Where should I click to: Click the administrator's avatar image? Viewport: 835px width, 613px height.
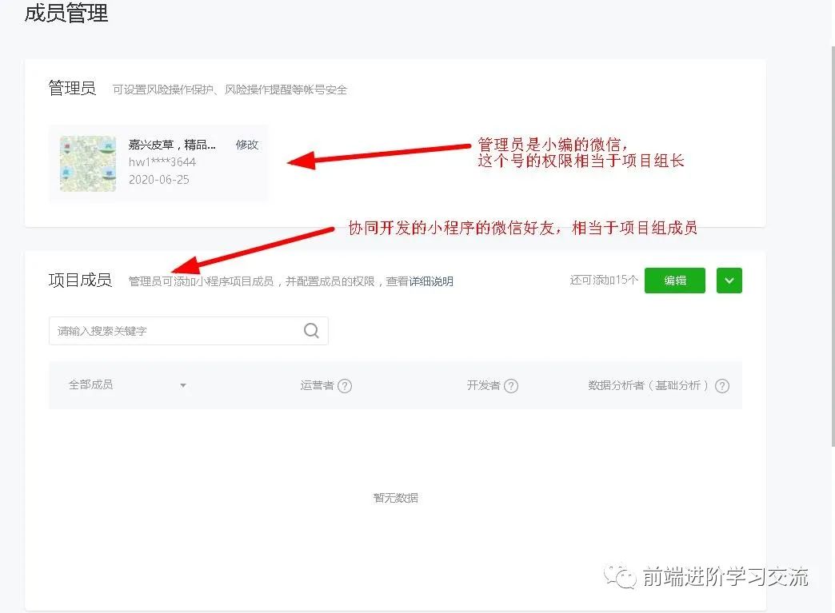click(x=88, y=163)
